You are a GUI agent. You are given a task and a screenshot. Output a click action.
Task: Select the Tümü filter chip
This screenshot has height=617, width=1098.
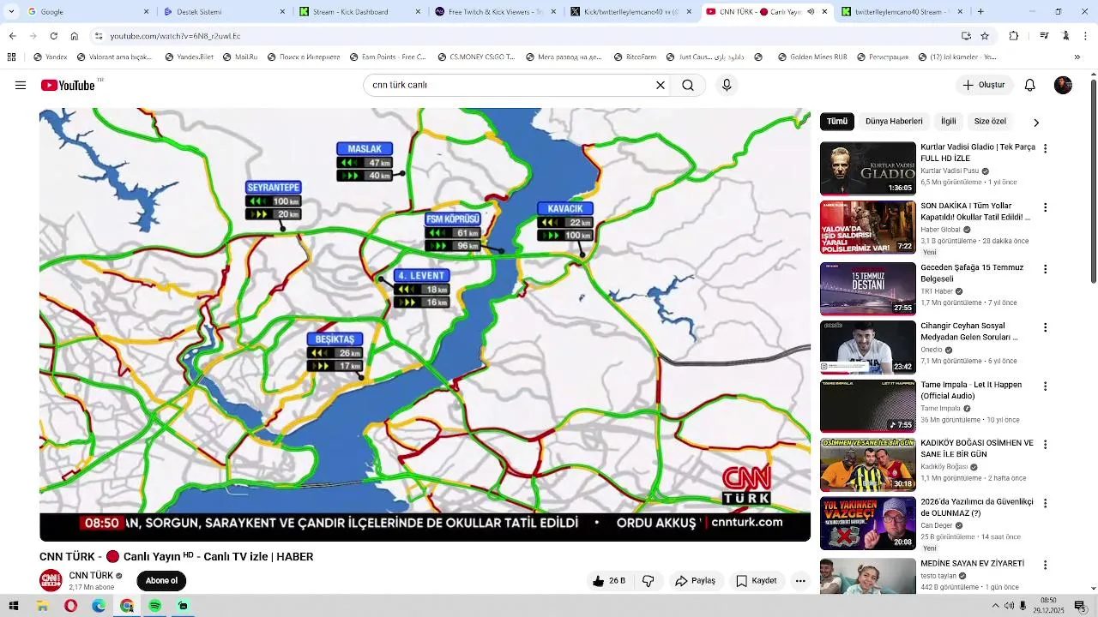[837, 122]
